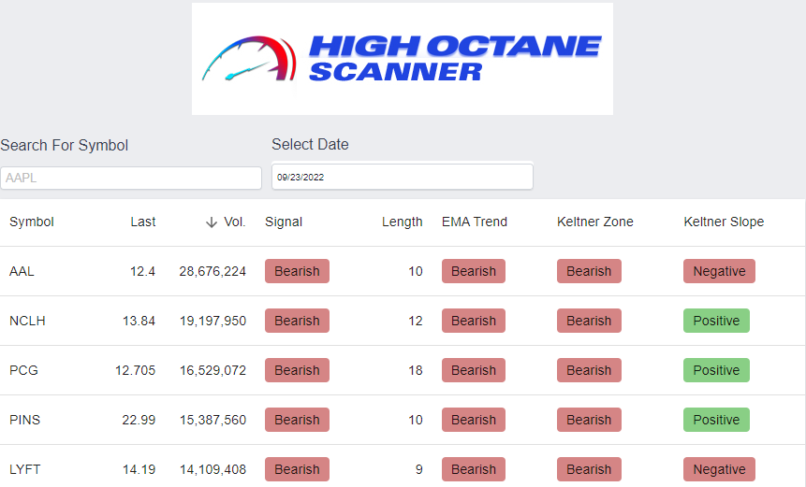Image resolution: width=806 pixels, height=487 pixels.
Task: Sort by the Signal column header
Action: [284, 222]
